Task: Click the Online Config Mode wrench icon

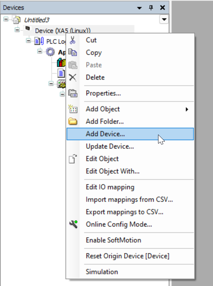Action: [73, 224]
